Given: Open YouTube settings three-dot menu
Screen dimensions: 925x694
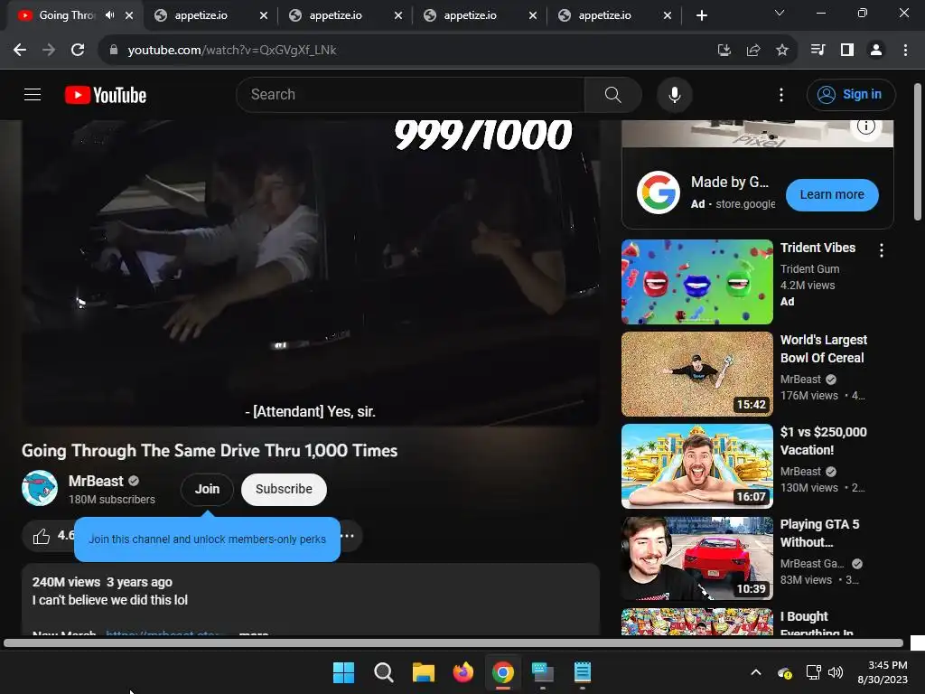Looking at the screenshot, I should tap(781, 94).
